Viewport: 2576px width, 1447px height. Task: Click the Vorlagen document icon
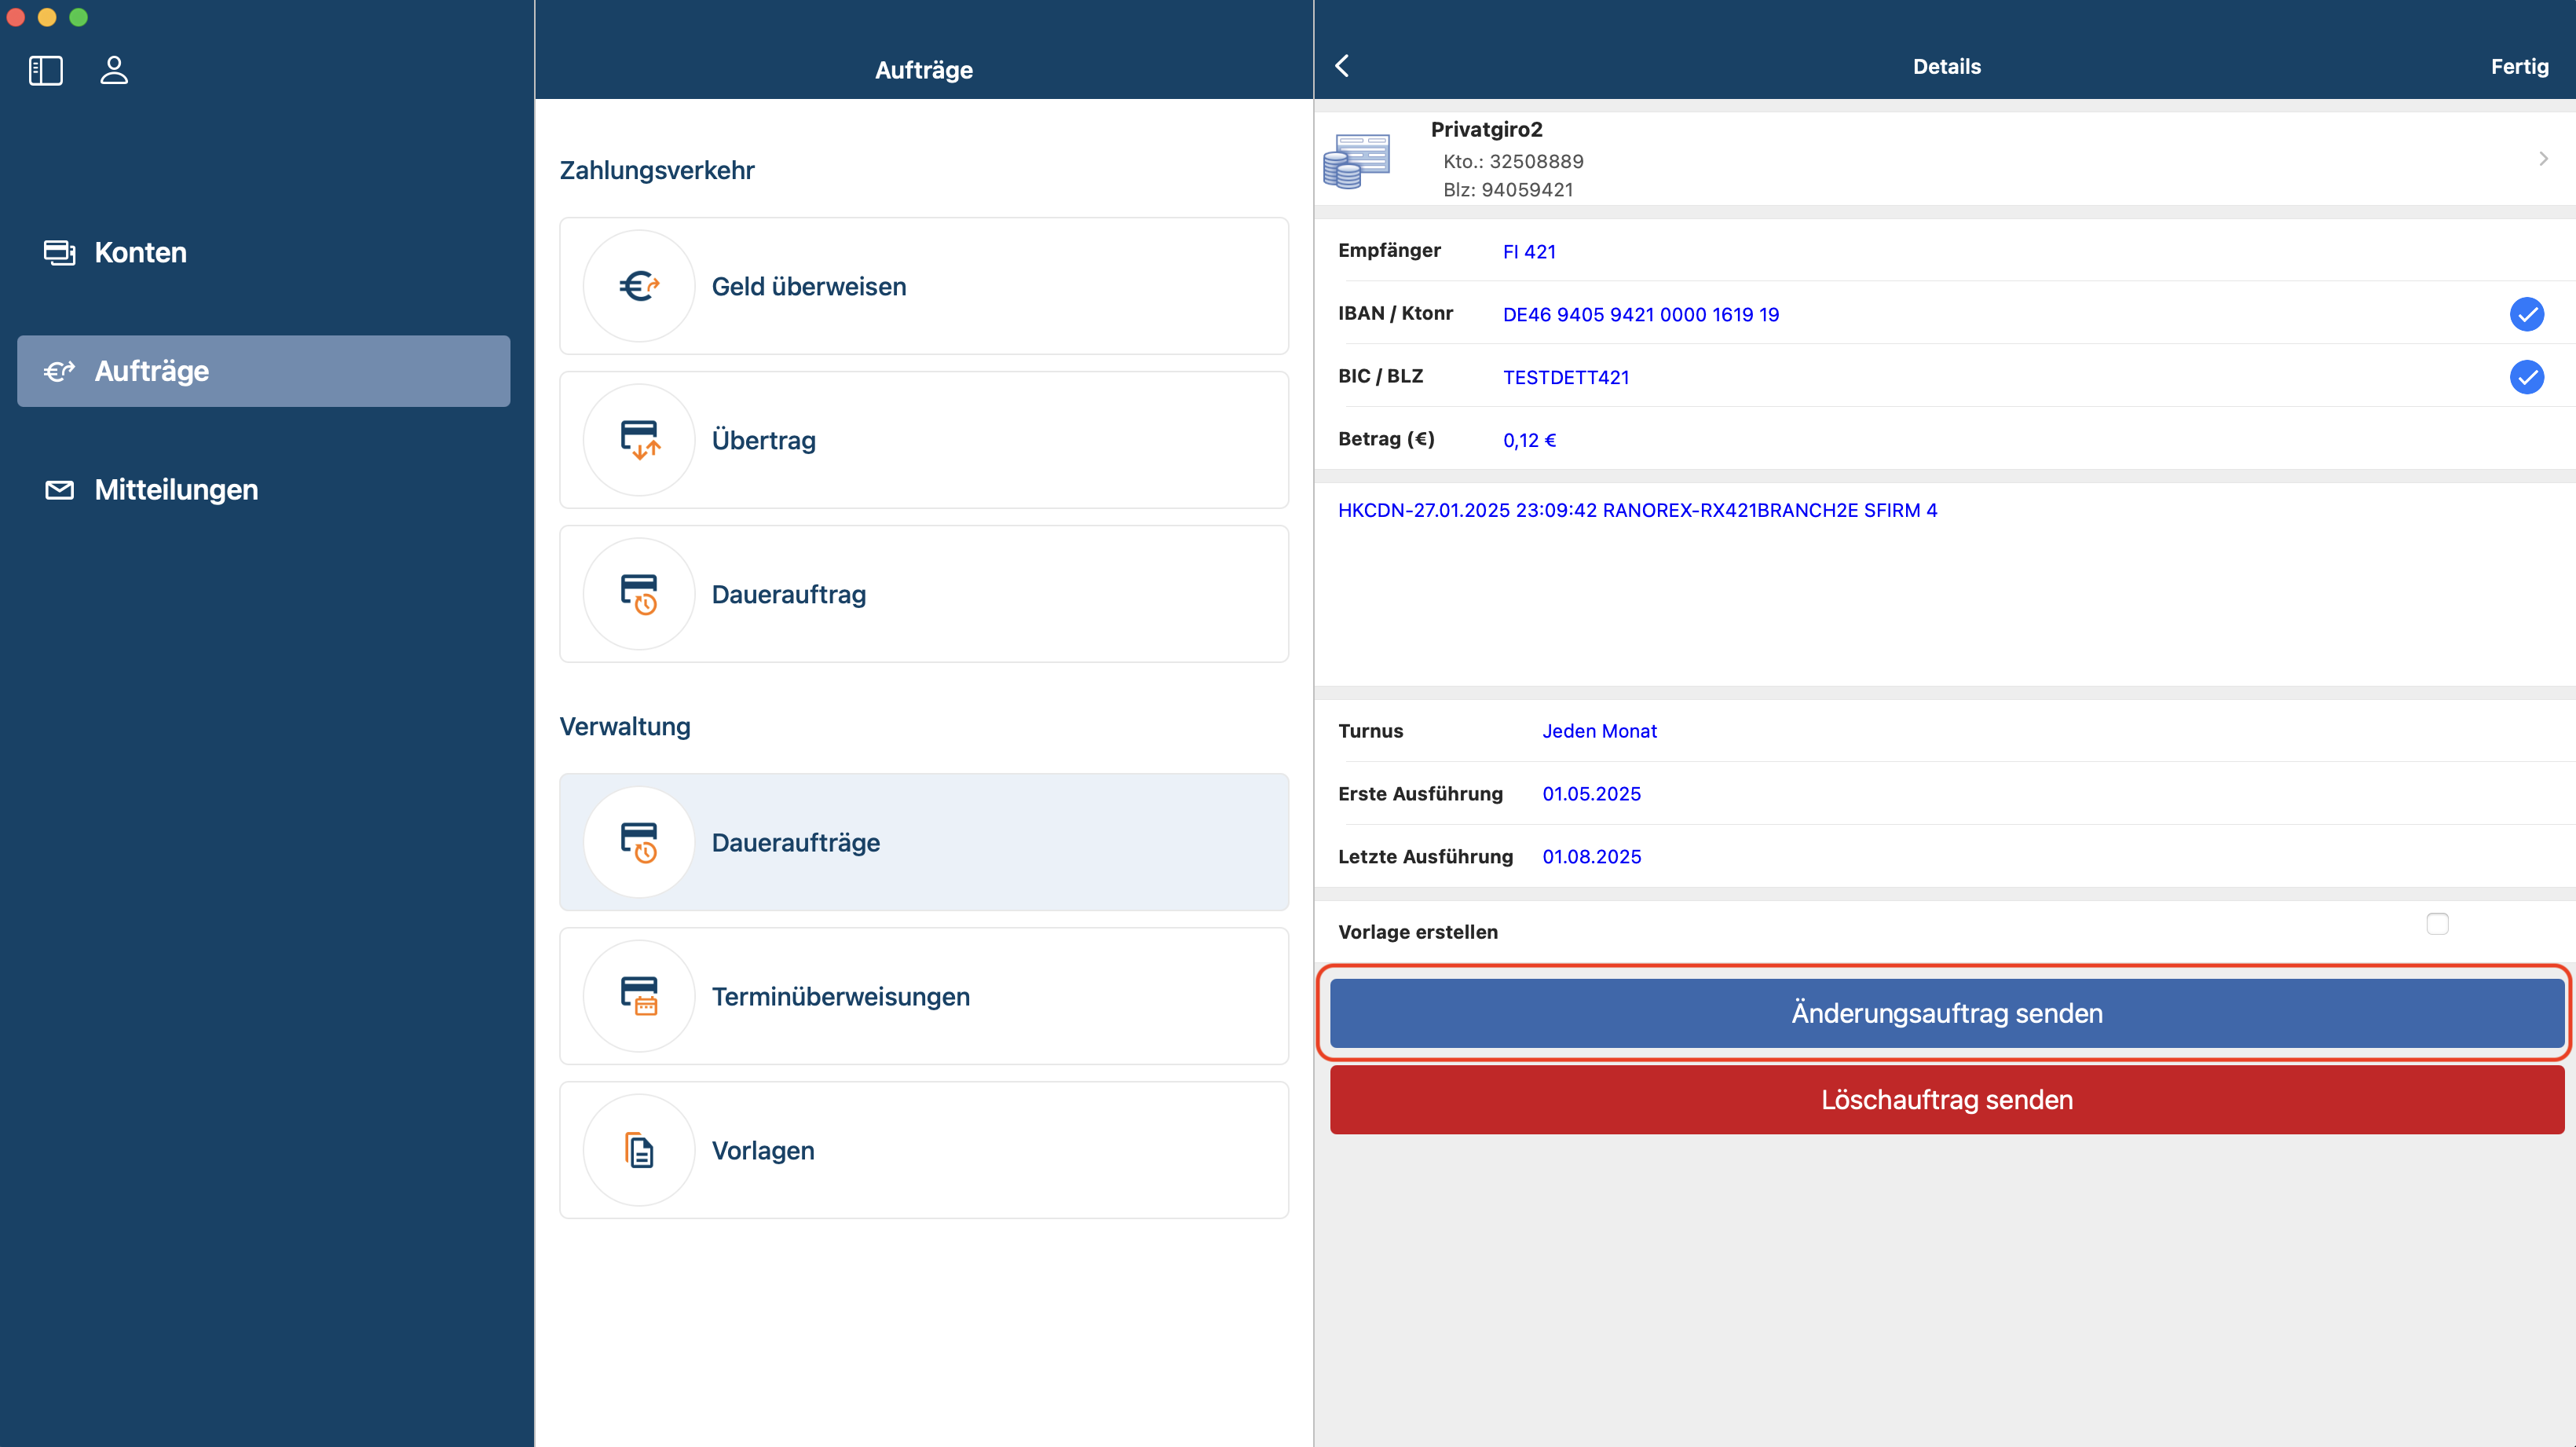click(x=639, y=1150)
